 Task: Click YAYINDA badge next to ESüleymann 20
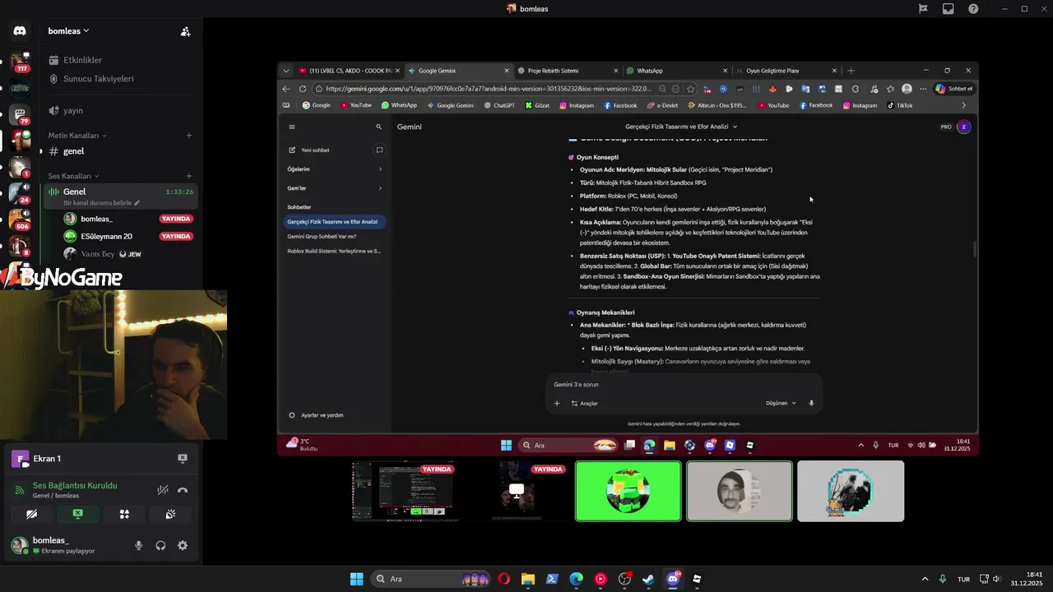pyautogui.click(x=176, y=236)
